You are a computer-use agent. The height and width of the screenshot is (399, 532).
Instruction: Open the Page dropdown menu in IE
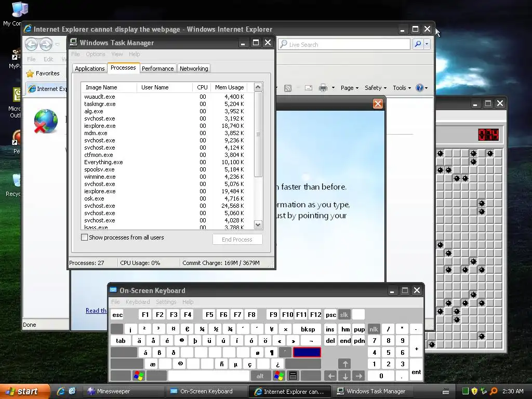pyautogui.click(x=350, y=88)
